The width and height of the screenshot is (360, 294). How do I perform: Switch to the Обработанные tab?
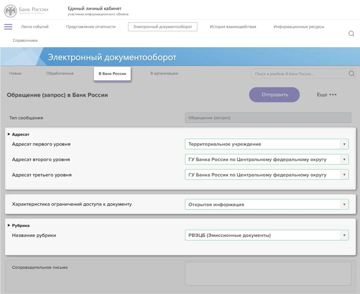click(60, 73)
